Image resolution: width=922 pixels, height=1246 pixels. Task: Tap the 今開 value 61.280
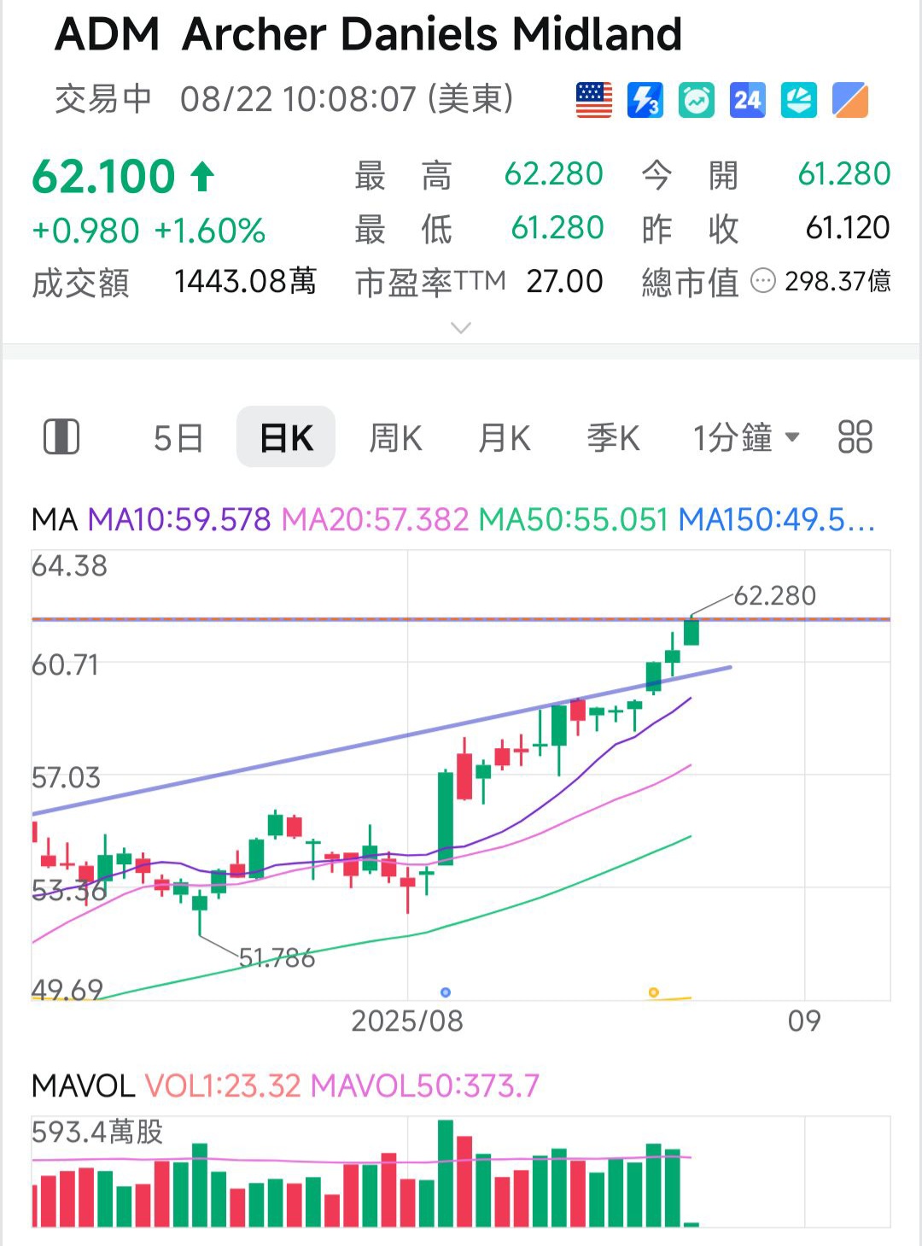pyautogui.click(x=844, y=174)
